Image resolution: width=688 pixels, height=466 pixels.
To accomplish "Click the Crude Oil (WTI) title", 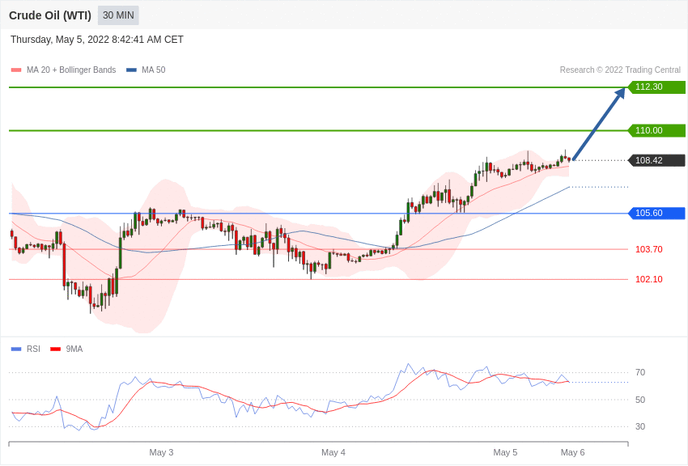I will [x=50, y=15].
